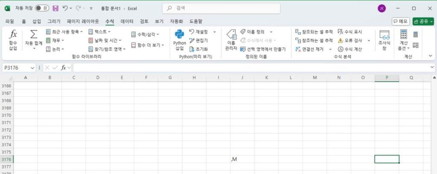Expand the 자동 합계 (AutoSum) dropdown
This screenshot has width=437, height=174.
click(x=34, y=48)
